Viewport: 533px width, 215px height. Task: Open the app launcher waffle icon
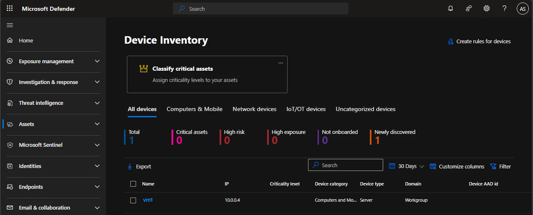point(10,8)
